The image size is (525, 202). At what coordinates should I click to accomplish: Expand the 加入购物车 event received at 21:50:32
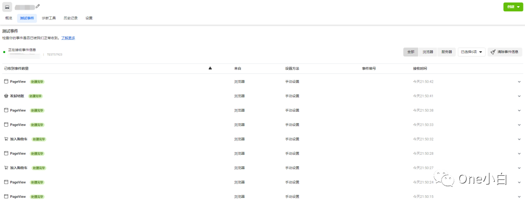[x=519, y=139]
